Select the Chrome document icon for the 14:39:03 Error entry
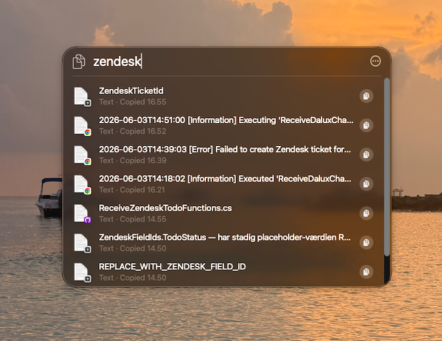The width and height of the screenshot is (442, 341). (82, 155)
